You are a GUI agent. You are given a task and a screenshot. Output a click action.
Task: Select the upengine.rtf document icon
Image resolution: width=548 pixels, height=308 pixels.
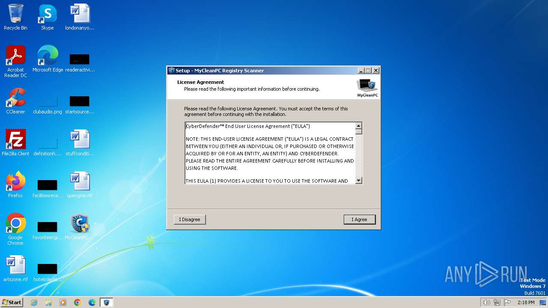tap(80, 185)
